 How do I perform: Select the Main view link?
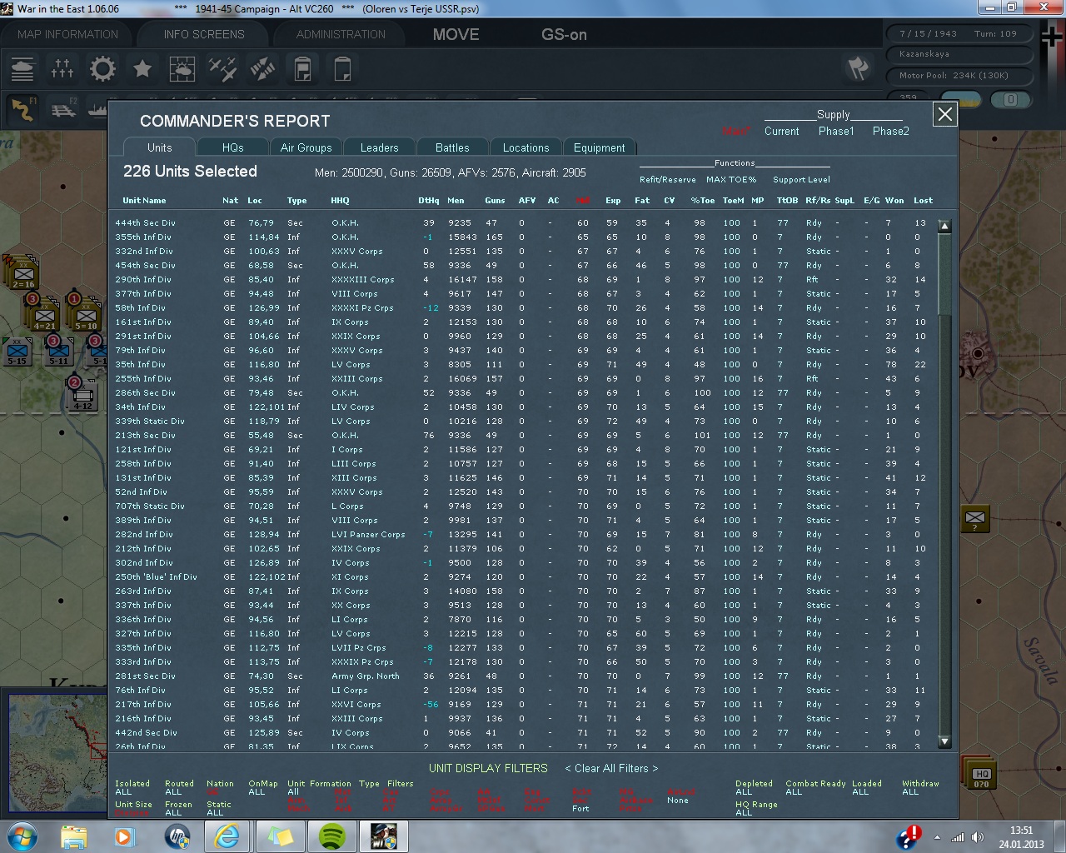(x=736, y=131)
